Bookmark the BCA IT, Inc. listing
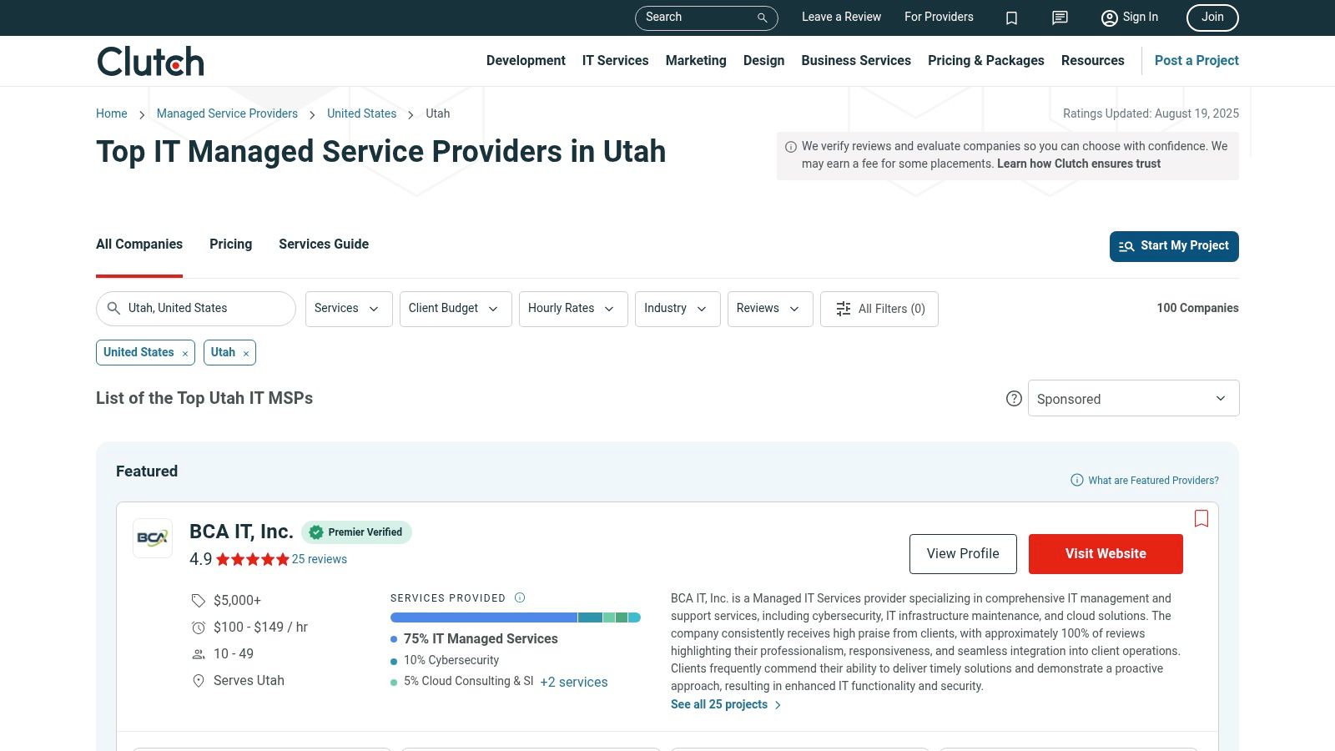 [x=1201, y=518]
